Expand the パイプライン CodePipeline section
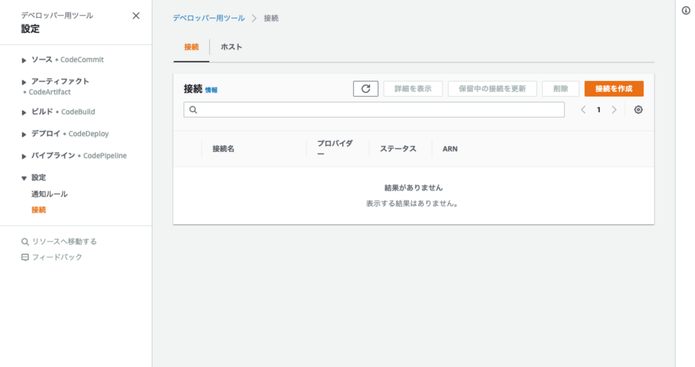 pos(24,156)
